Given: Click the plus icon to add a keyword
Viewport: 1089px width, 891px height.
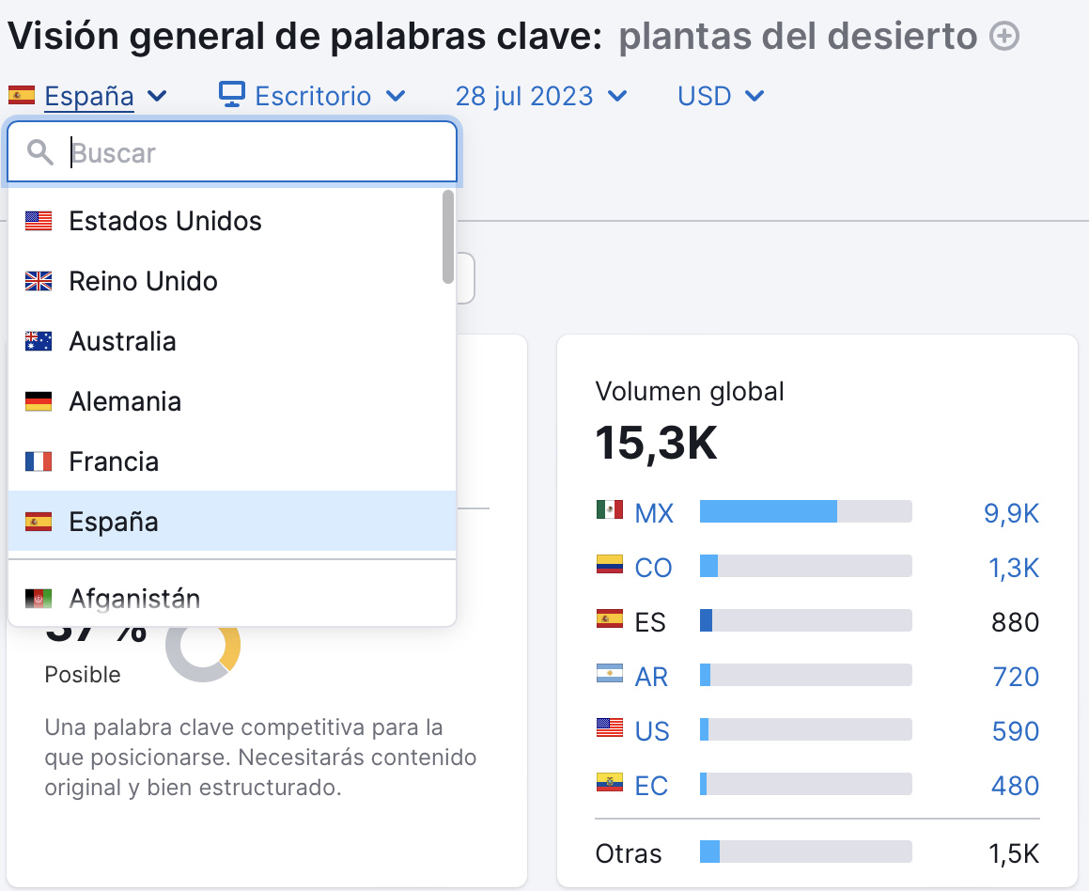Looking at the screenshot, I should pyautogui.click(x=1004, y=36).
